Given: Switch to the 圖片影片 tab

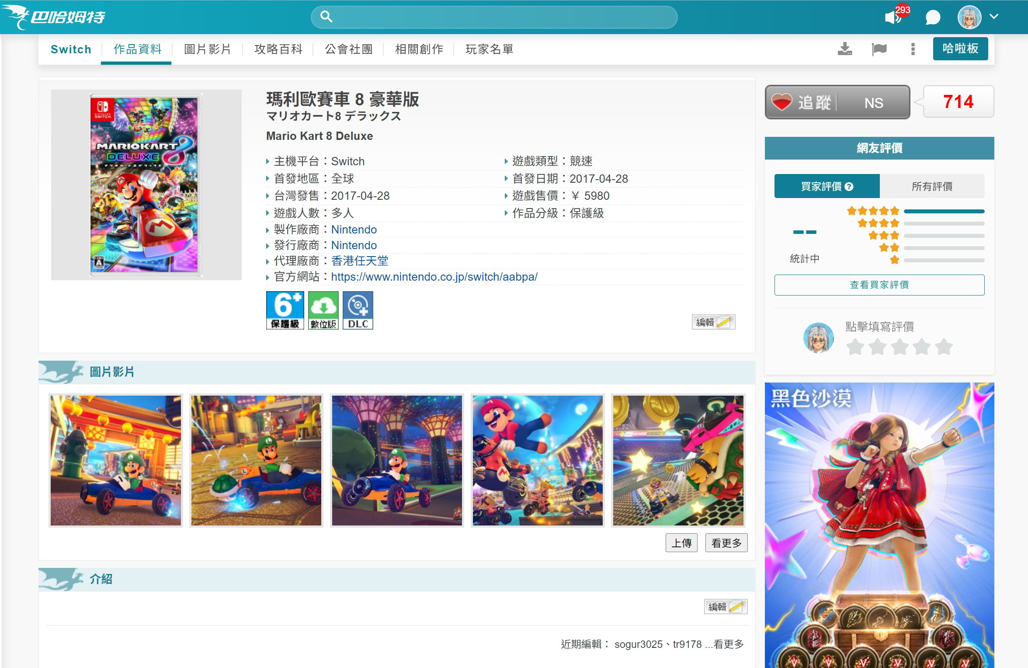Looking at the screenshot, I should [208, 49].
